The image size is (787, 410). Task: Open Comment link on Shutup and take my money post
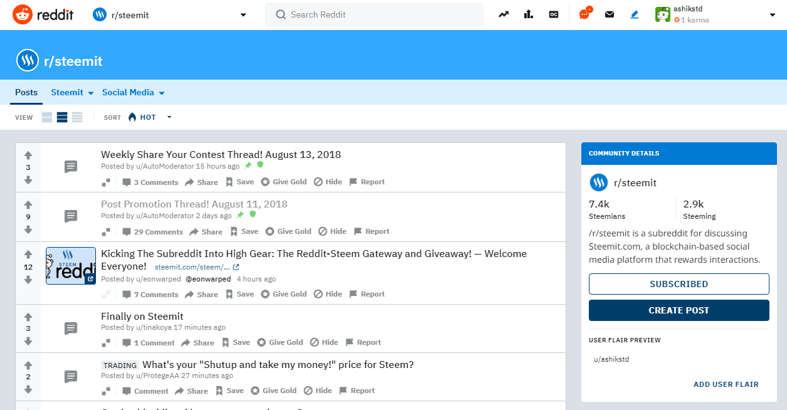click(x=145, y=391)
